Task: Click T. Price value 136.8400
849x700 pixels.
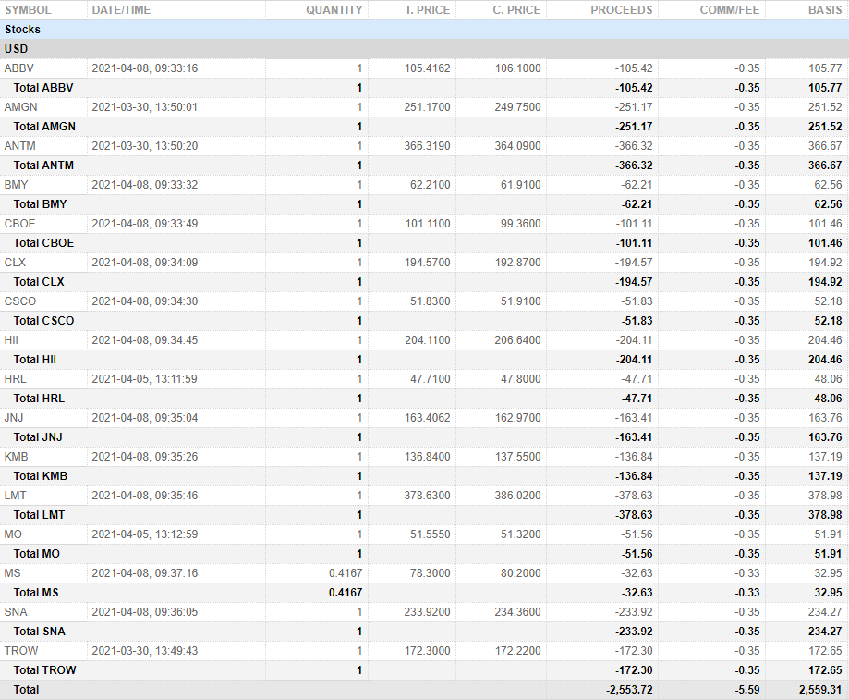Action: [x=427, y=457]
